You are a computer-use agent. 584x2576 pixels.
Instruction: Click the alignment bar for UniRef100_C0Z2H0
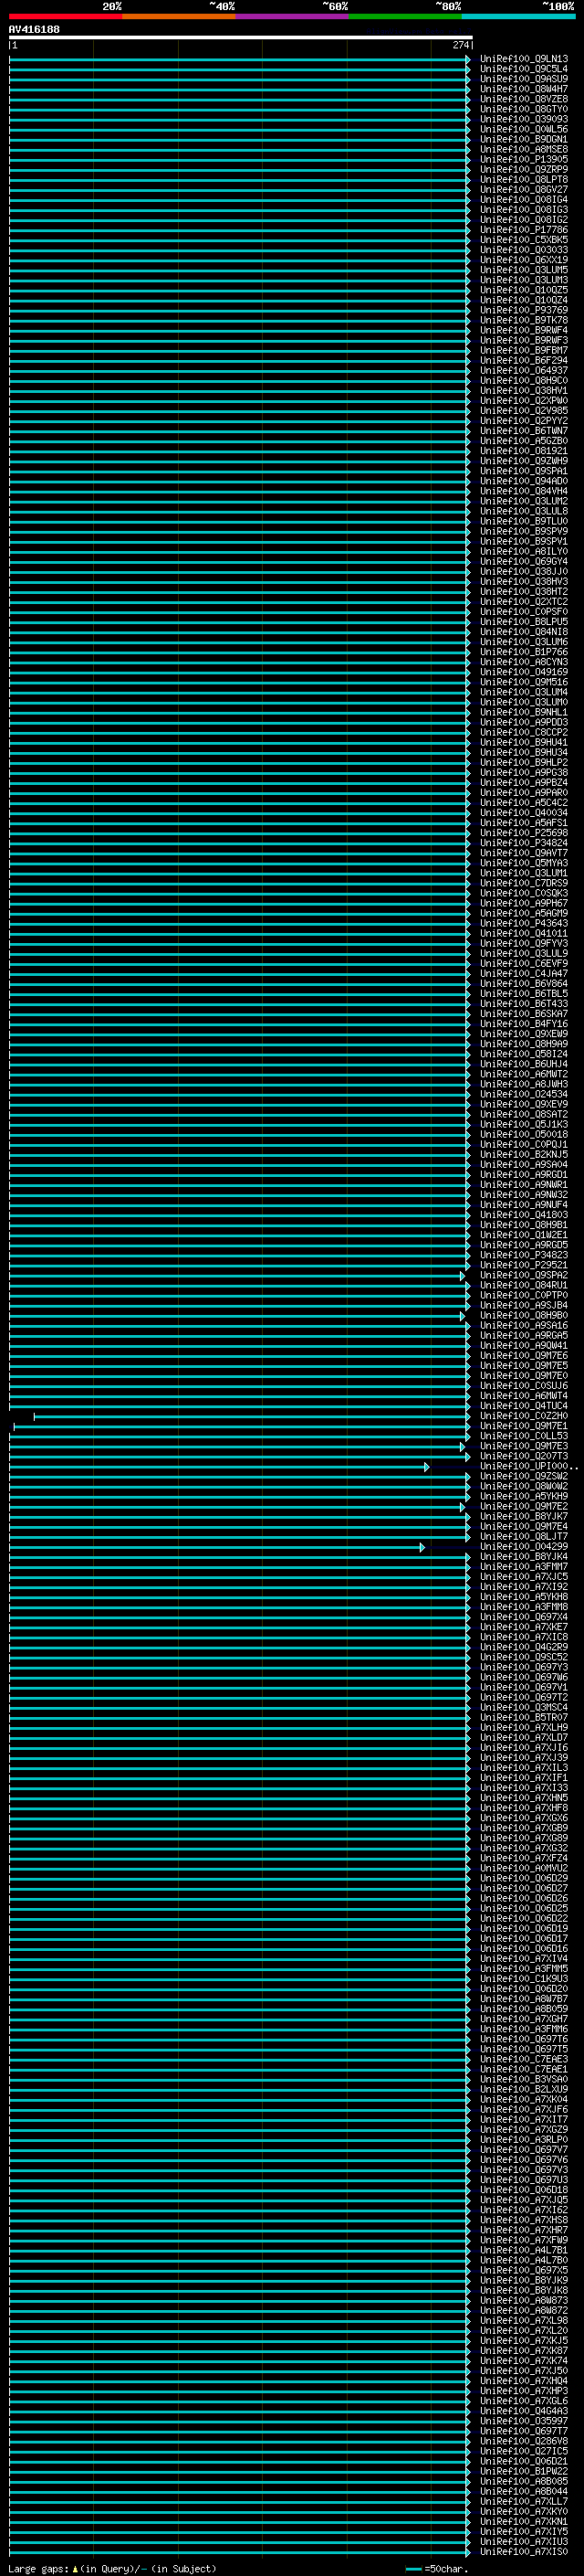252,1417
